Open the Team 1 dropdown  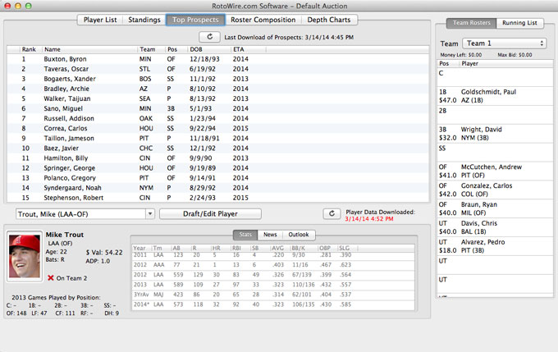click(x=505, y=43)
